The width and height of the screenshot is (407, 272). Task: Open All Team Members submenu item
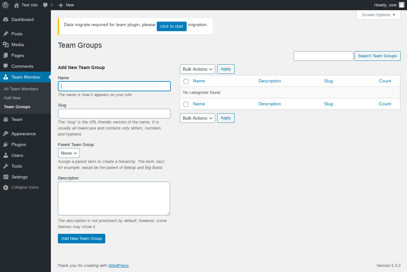pos(21,89)
